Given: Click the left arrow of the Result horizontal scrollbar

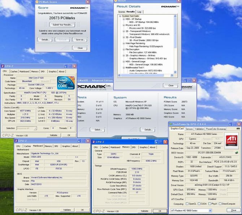Looking at the screenshot, I should [119, 75].
